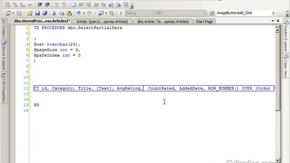This screenshot has width=290, height=163.
Task: Save the stored procedure with floppy icon
Action: [37, 13]
